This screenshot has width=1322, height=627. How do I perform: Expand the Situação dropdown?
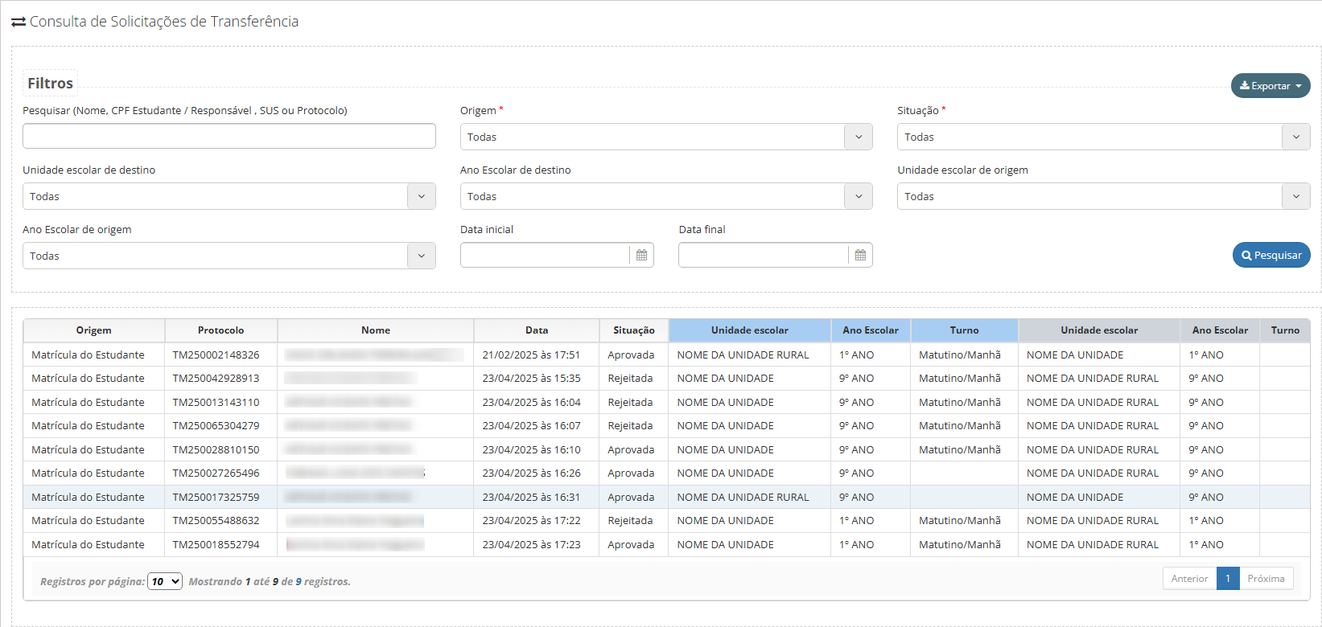[x=1104, y=137]
